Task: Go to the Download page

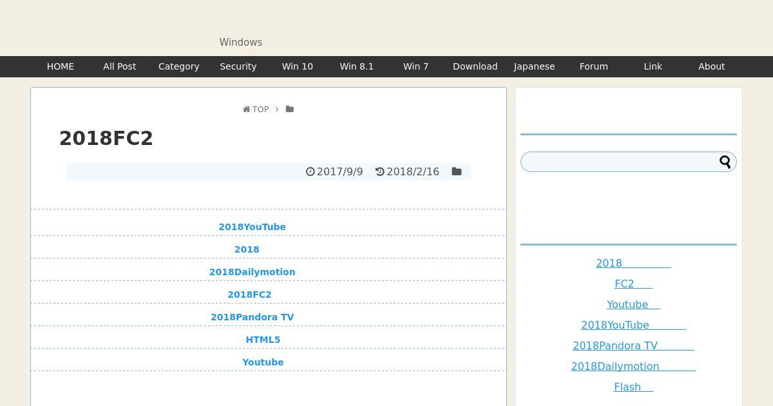Action: coord(475,66)
